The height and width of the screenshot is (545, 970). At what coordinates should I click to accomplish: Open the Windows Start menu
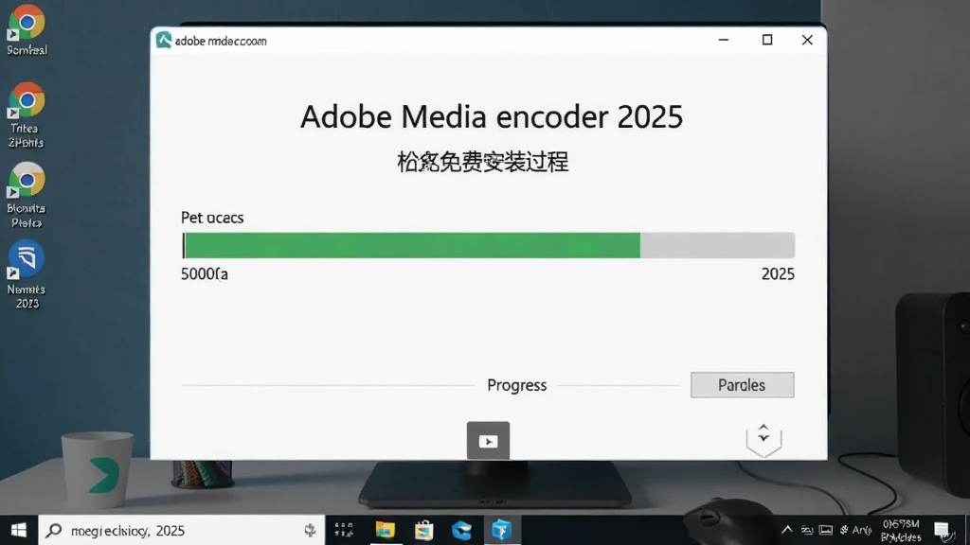tap(19, 530)
